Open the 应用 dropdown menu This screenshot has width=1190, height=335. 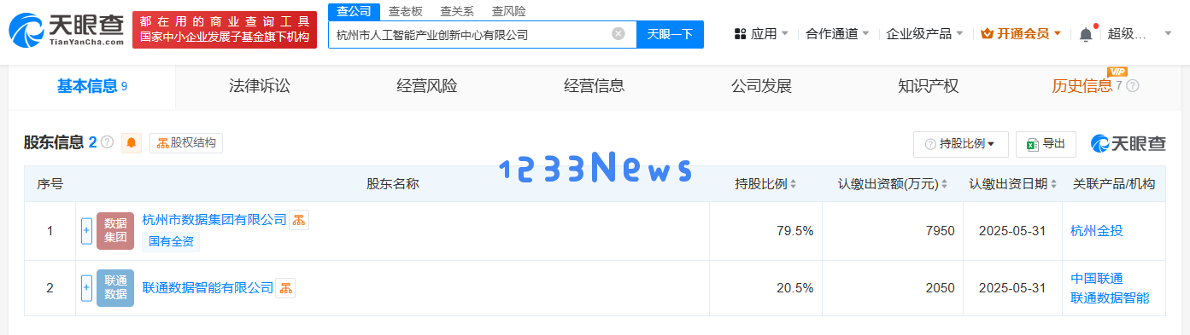point(762,34)
